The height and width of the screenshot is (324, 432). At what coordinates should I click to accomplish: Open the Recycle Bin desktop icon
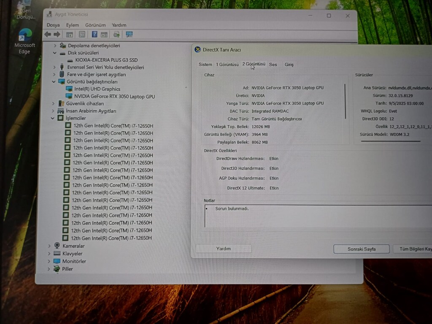click(x=26, y=11)
